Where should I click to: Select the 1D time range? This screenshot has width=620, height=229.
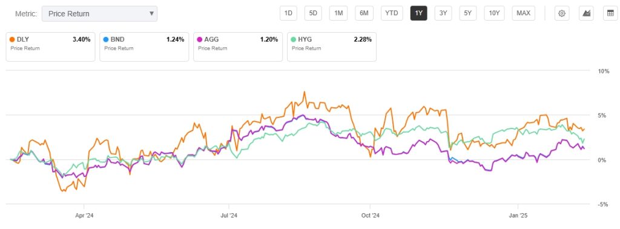tap(288, 13)
